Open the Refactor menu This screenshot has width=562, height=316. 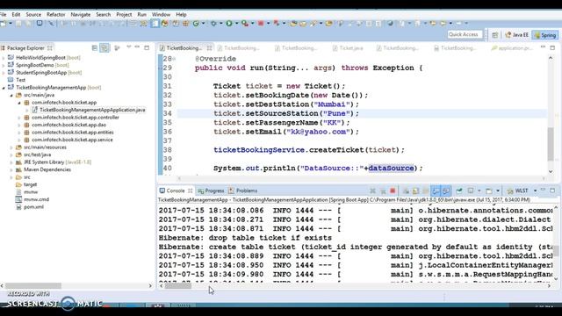(56, 14)
